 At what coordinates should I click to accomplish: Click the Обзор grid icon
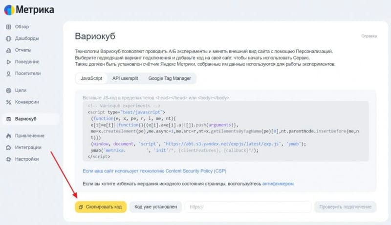8,27
